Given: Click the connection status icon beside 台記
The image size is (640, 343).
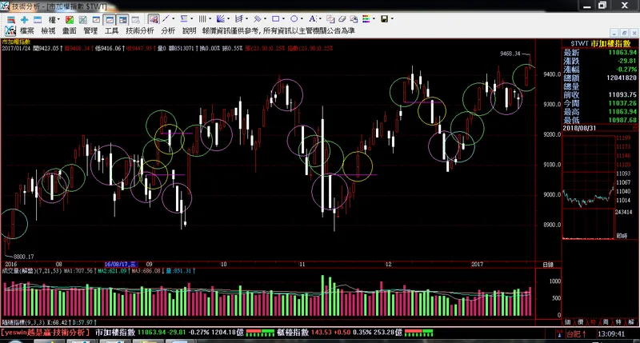Looking at the screenshot, I should click(559, 334).
